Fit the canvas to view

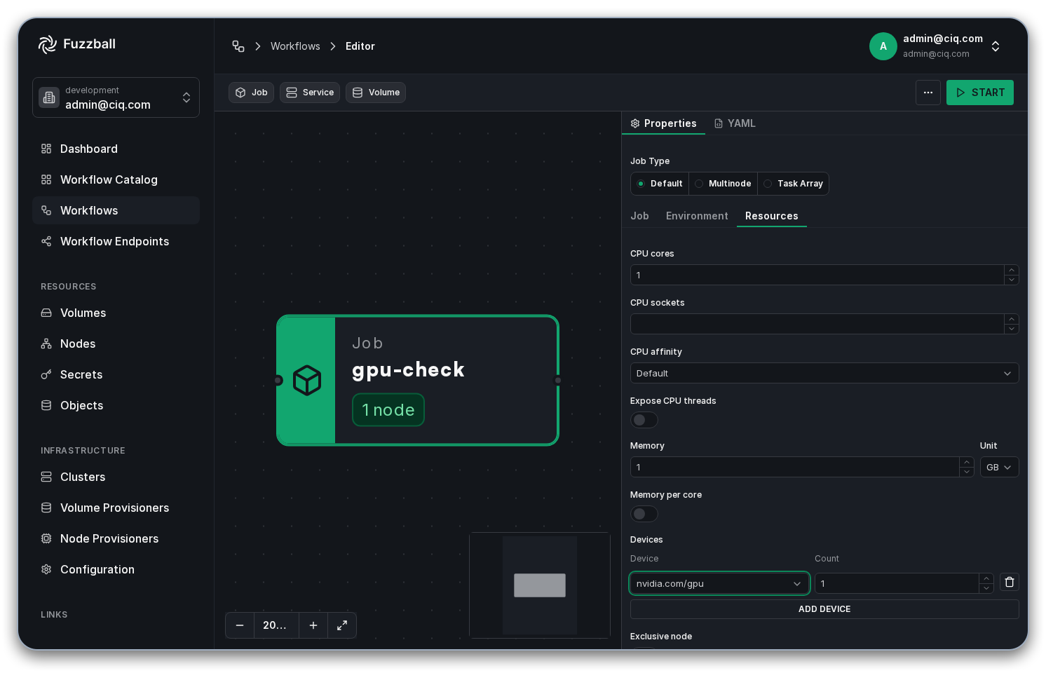click(342, 625)
